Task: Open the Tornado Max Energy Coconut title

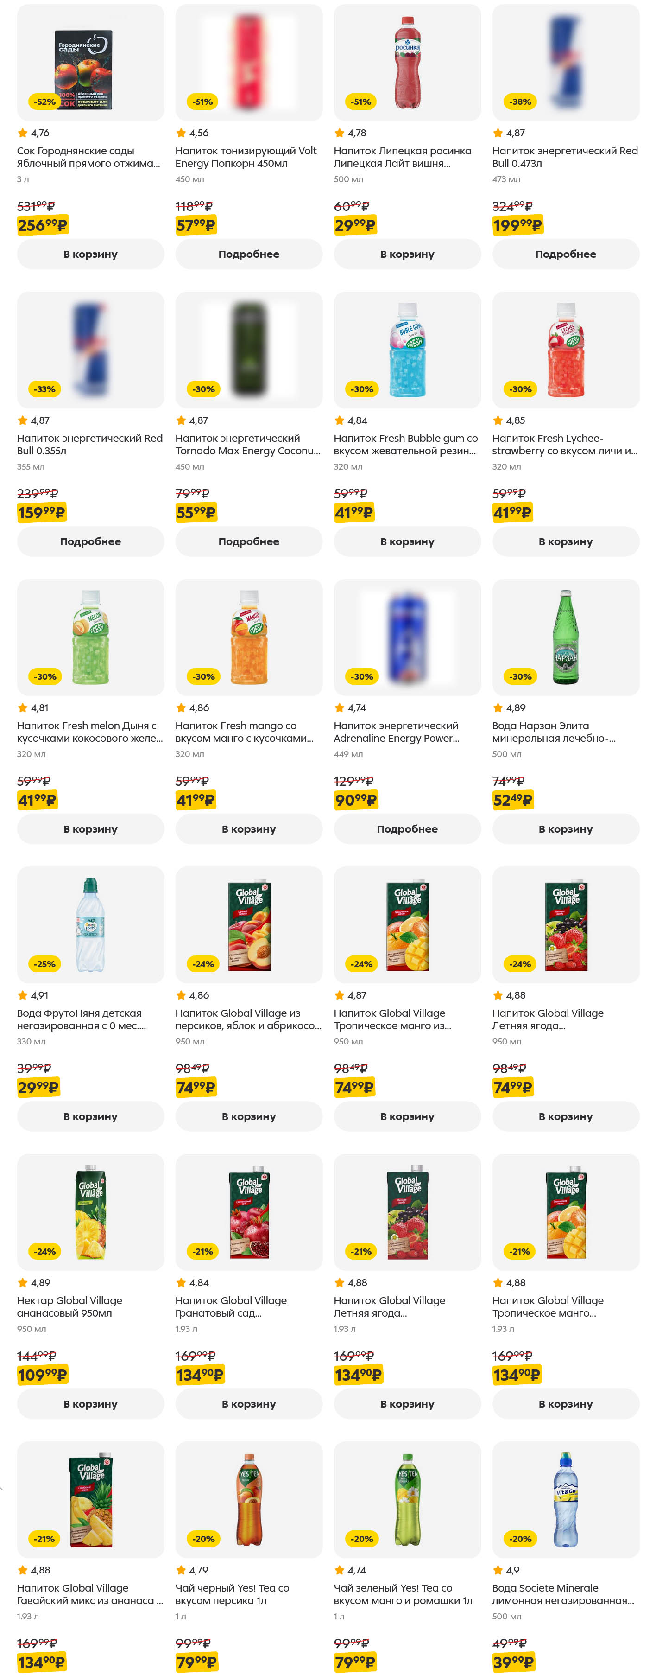Action: (x=247, y=444)
